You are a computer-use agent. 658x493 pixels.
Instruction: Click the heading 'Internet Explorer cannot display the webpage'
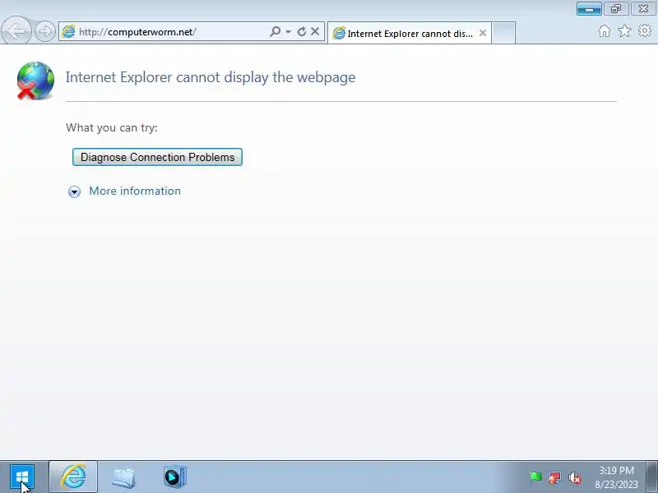coord(211,77)
